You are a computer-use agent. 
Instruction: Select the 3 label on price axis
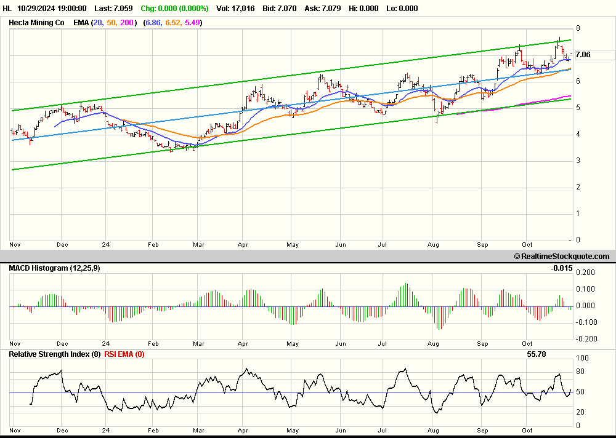click(578, 161)
